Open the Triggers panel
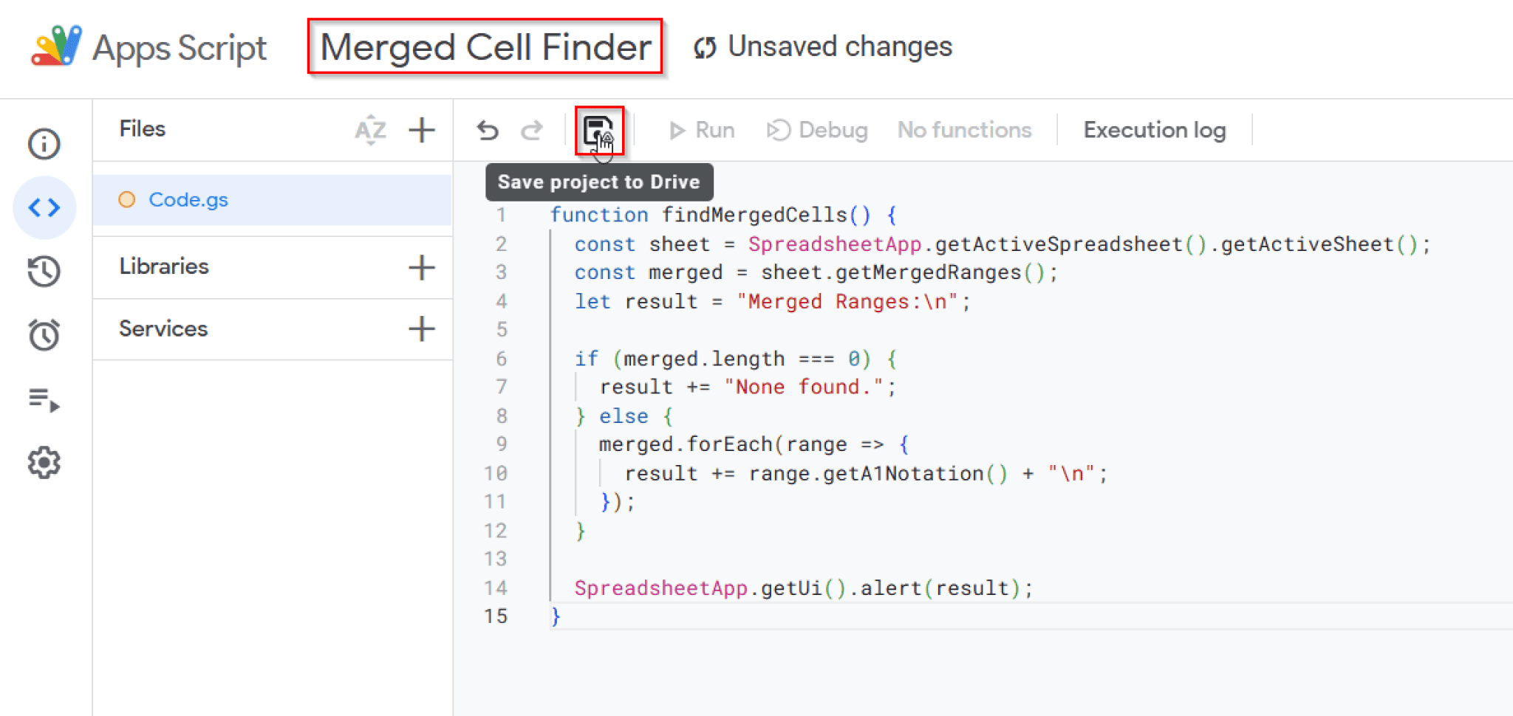This screenshot has width=1513, height=716. [44, 334]
